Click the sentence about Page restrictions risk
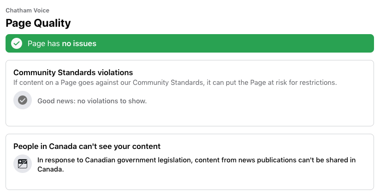The image size is (380, 196). click(175, 83)
